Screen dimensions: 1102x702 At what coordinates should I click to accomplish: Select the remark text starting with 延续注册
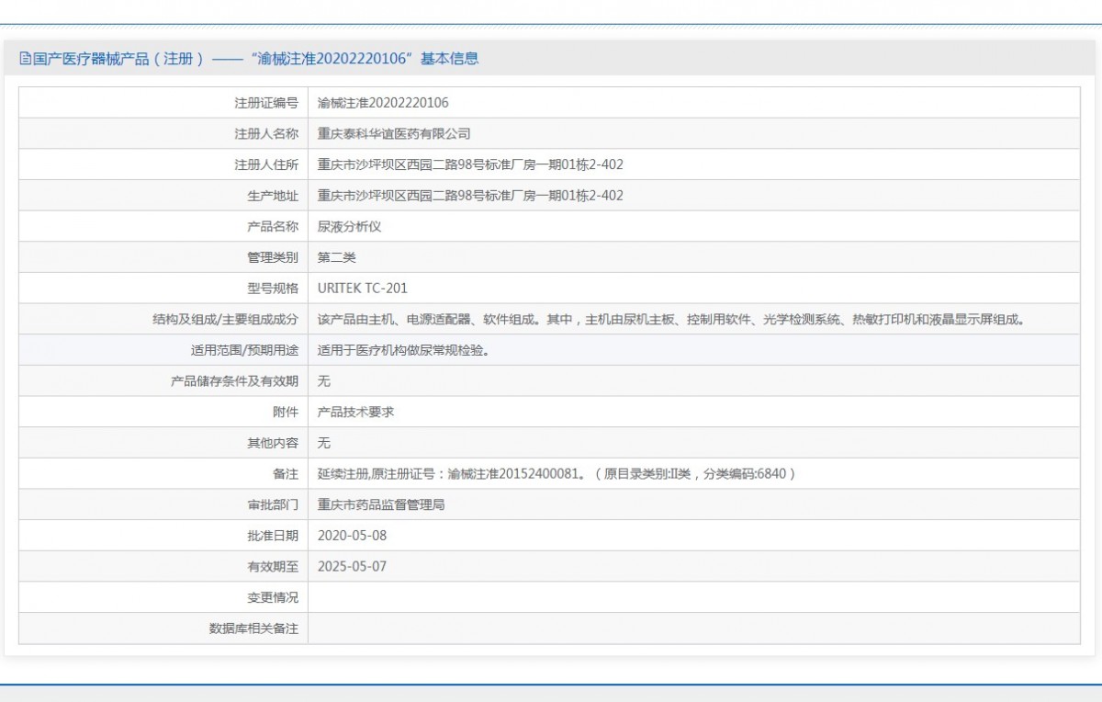pos(557,473)
